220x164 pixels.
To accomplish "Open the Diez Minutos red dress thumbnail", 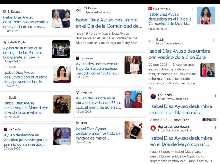I will click(x=206, y=16).
